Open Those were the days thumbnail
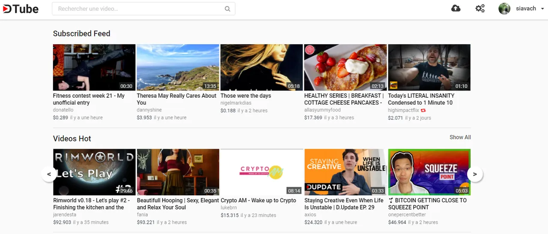This screenshot has width=548, height=234. (x=262, y=67)
